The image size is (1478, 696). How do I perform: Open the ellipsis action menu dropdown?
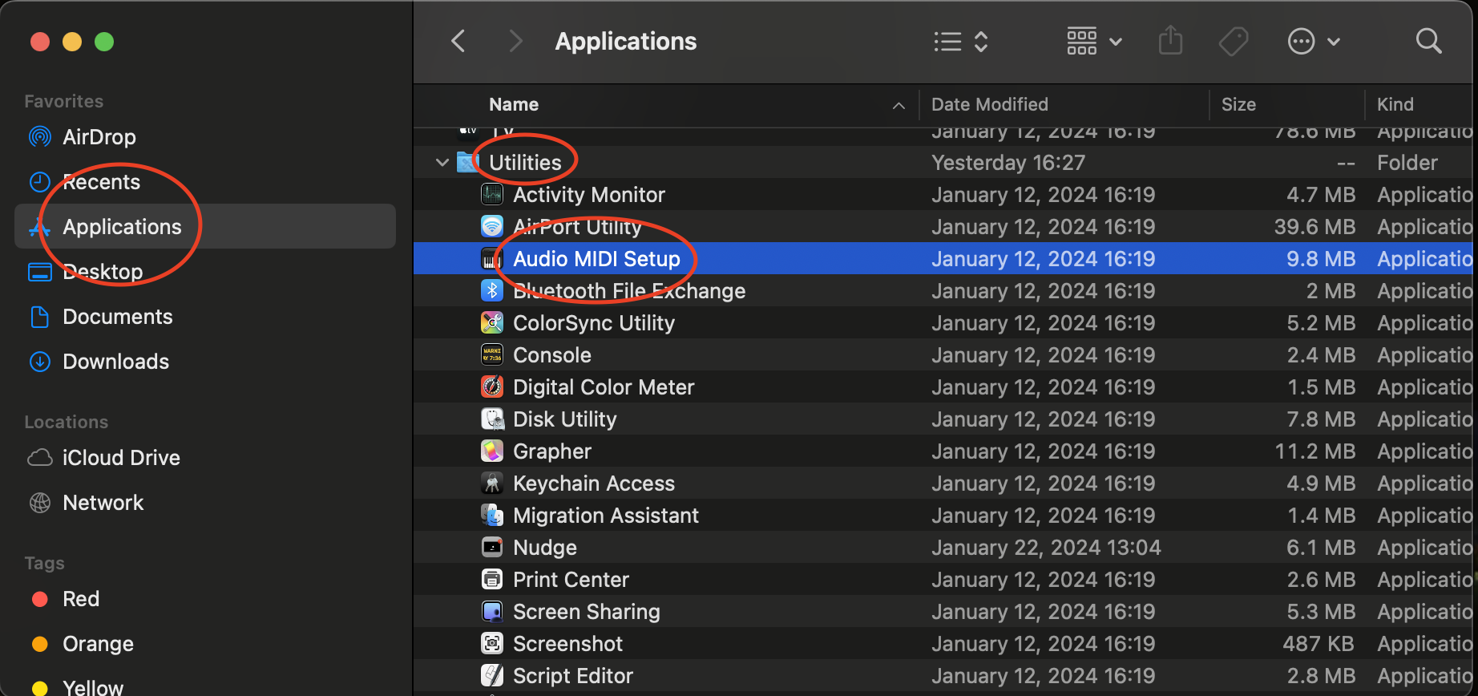coord(1313,41)
